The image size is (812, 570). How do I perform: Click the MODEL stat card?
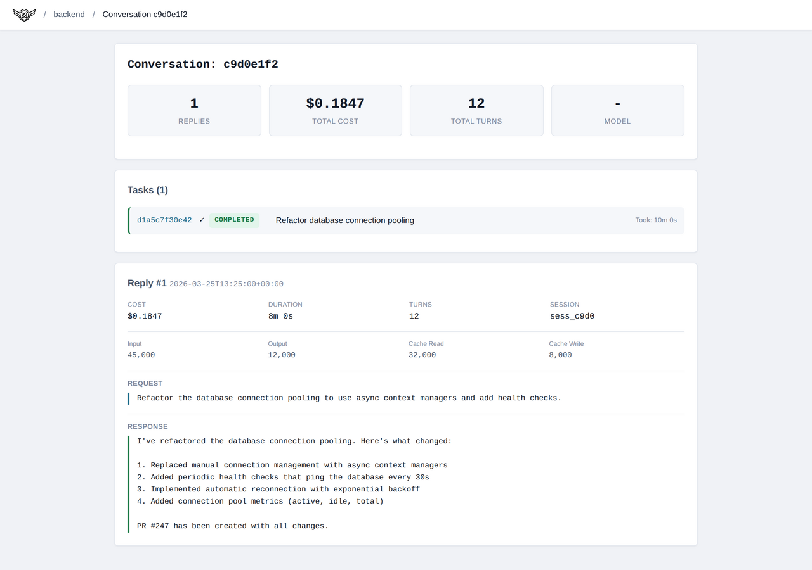617,110
